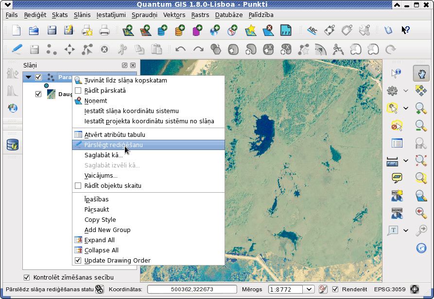
Task: Add a vector layer from the toolbar
Action: [128, 30]
